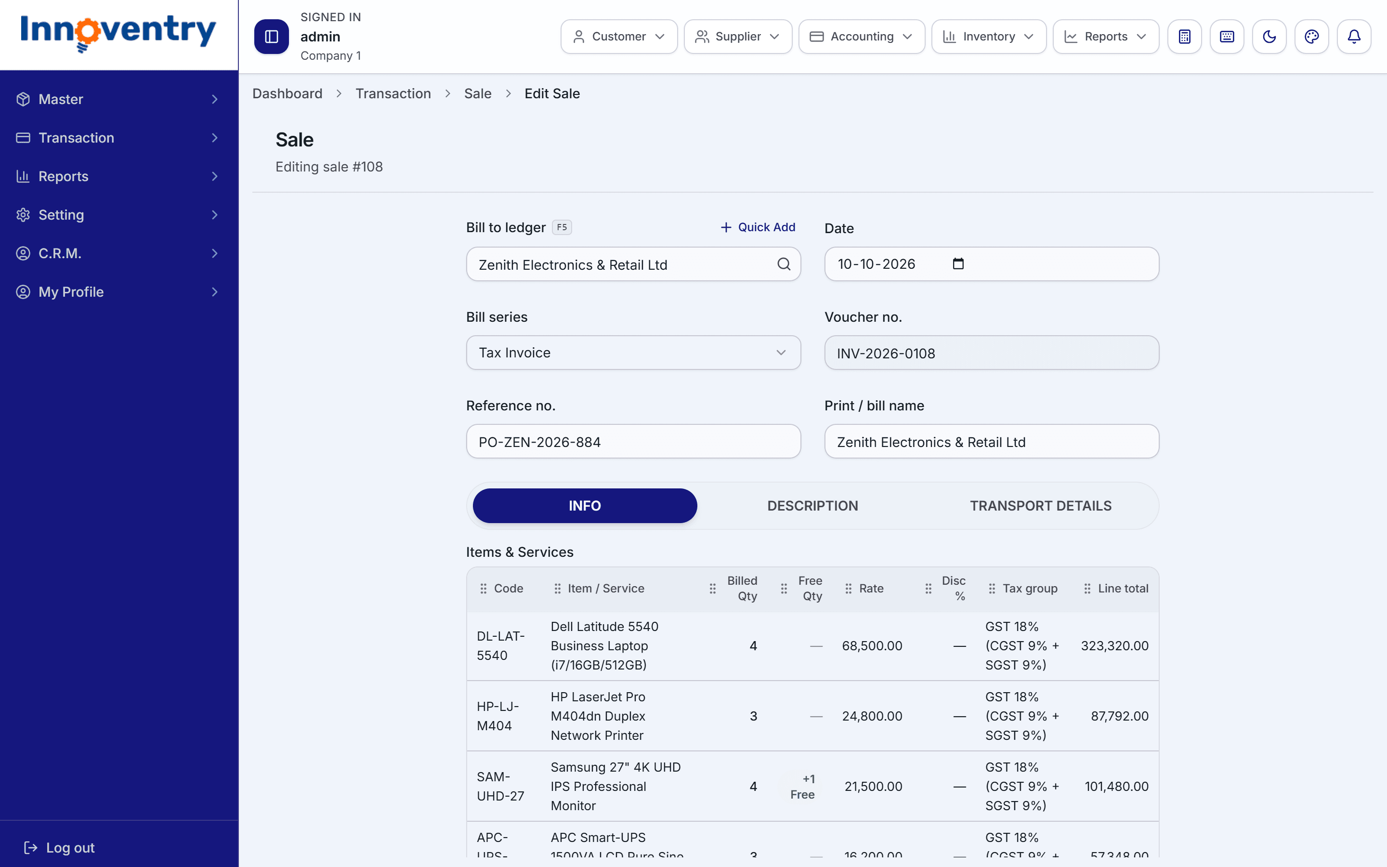Go to Dashboard breadcrumb
Image resolution: width=1387 pixels, height=867 pixels.
click(x=287, y=93)
